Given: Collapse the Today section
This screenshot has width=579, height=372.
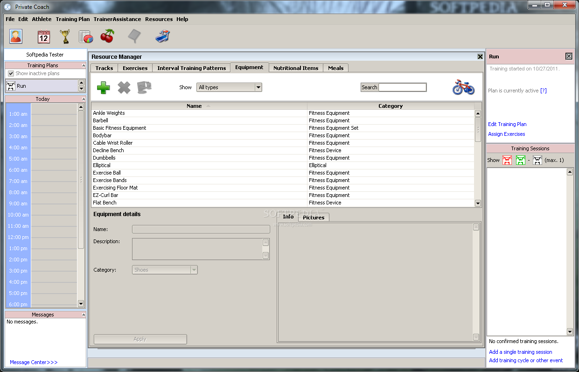Looking at the screenshot, I should [84, 99].
